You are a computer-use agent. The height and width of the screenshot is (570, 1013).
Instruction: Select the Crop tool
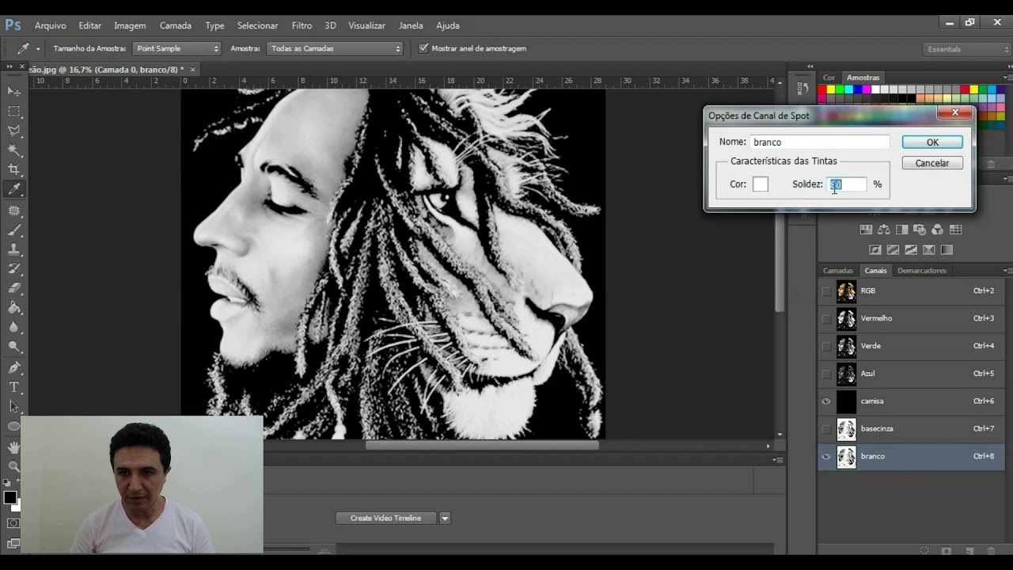click(14, 169)
